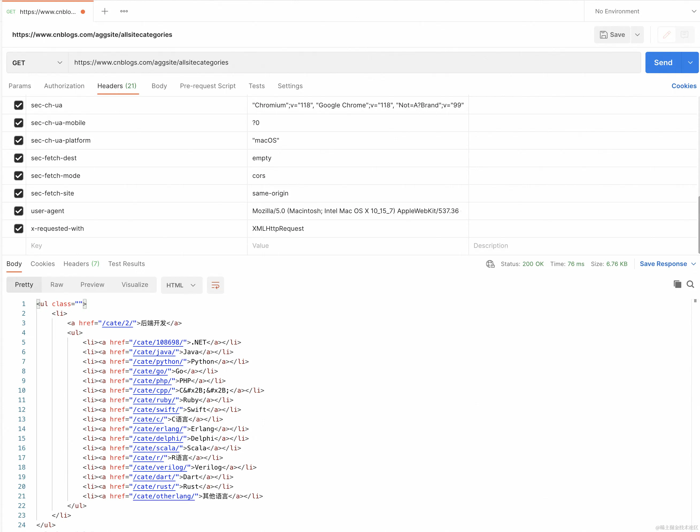Toggle the sec-fetch-dest header checkbox
This screenshot has width=700, height=532.
coord(19,158)
